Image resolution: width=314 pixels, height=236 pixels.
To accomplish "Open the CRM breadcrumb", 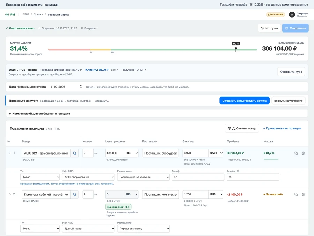I will 26,14.
